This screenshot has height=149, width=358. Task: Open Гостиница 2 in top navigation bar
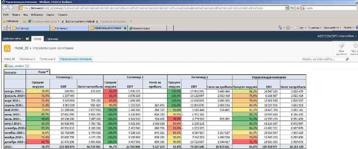[47, 59]
